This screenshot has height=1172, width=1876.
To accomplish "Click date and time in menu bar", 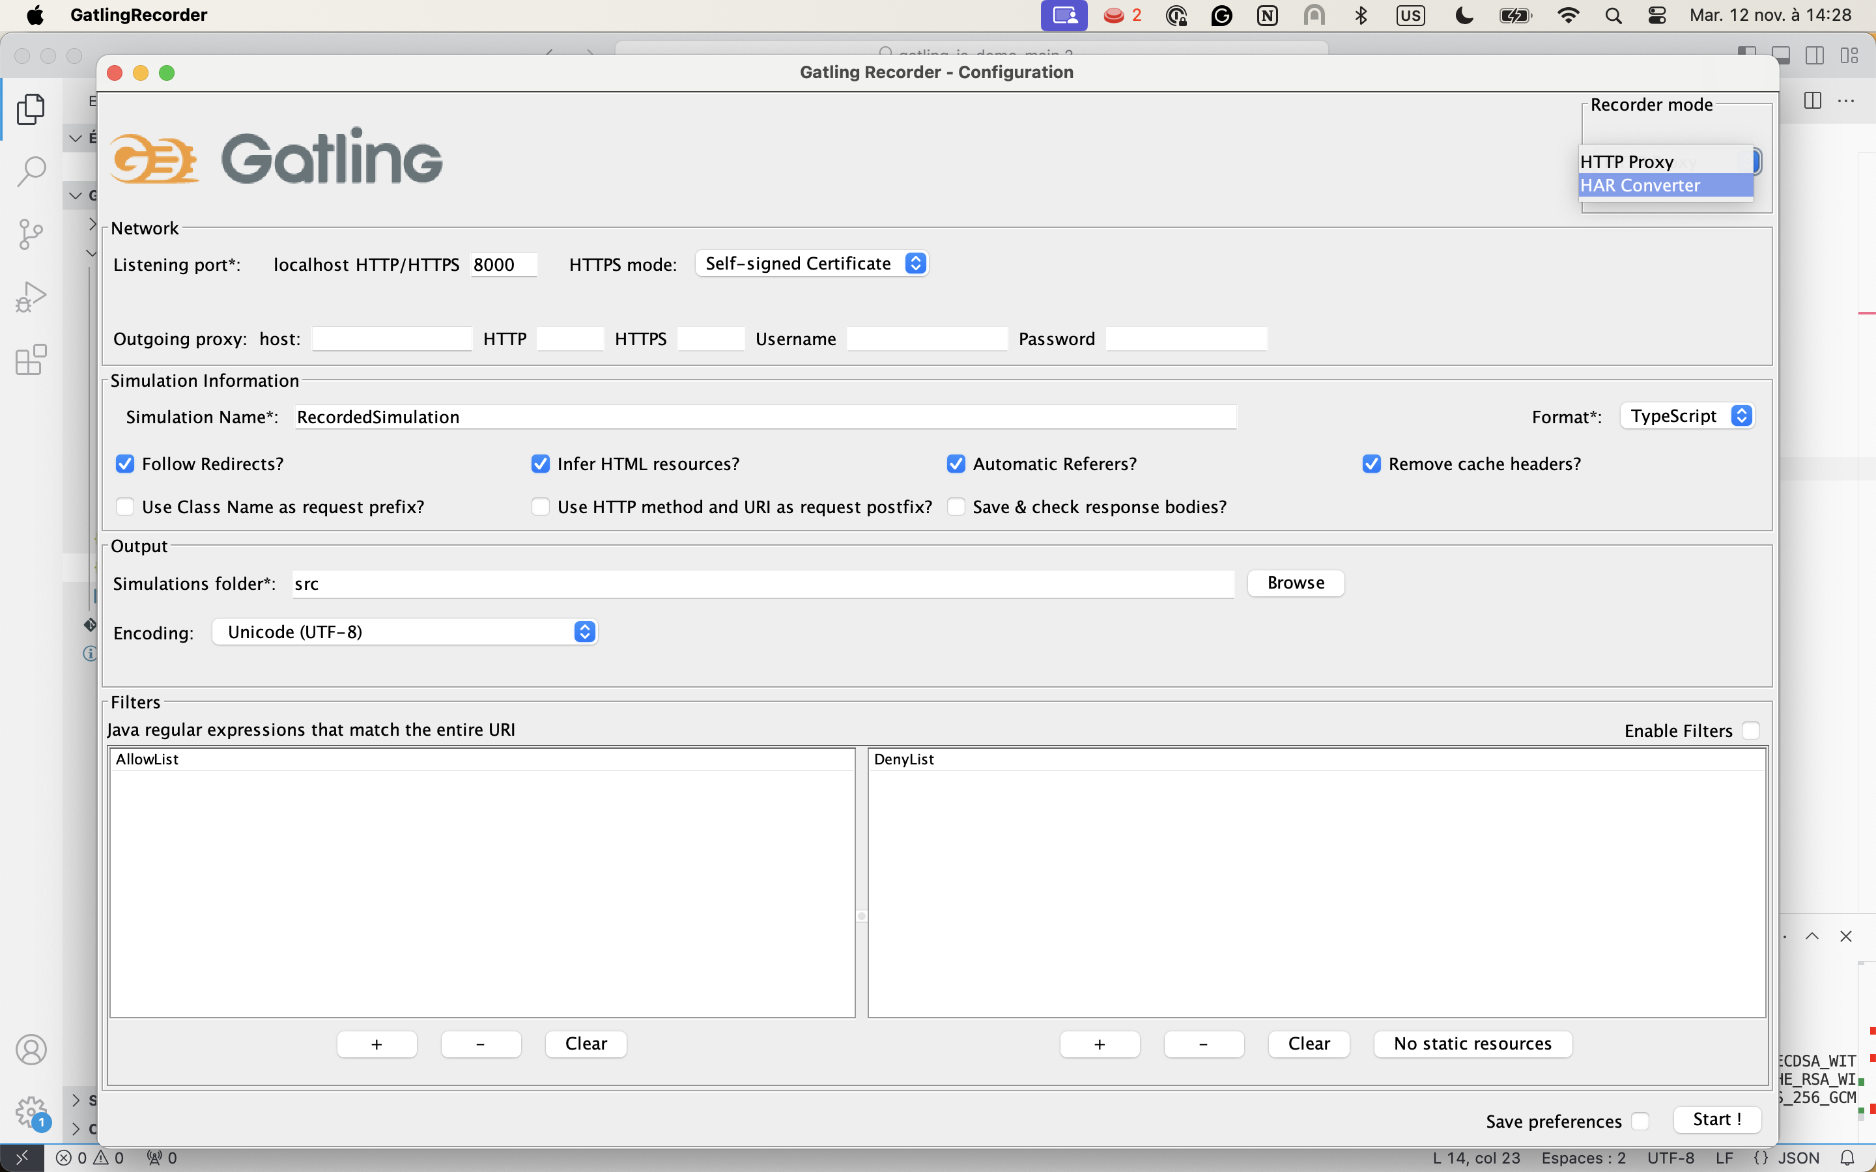I will tap(1770, 16).
